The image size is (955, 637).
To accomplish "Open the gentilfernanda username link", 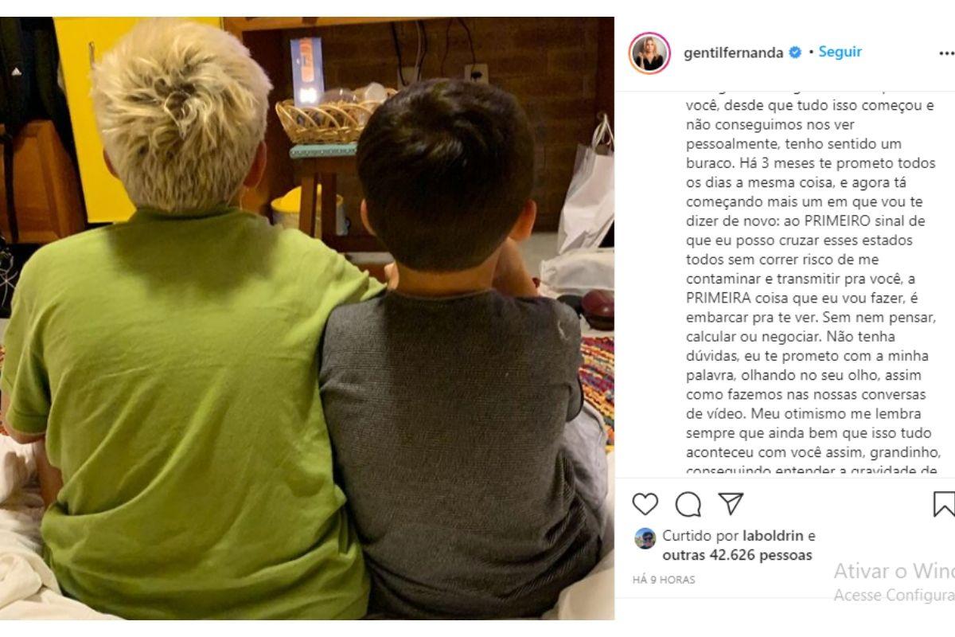I will click(x=734, y=53).
